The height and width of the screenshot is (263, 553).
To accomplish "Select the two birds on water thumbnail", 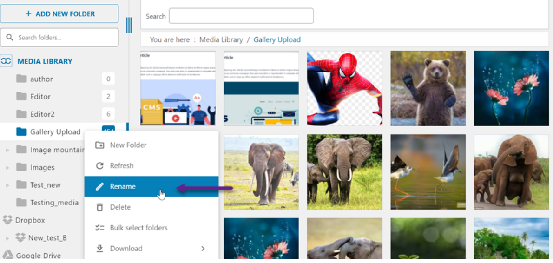I will coord(428,171).
